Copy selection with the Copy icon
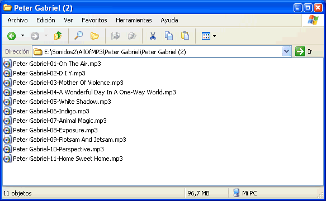Image resolution: width=326 pixels, height=201 pixels. (169, 36)
